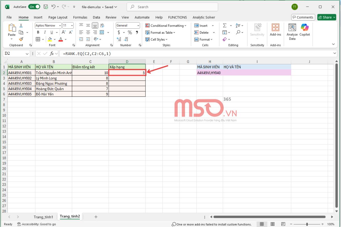Pick the yellow Fill Color swatch
The height and width of the screenshot is (227, 341).
click(50, 39)
